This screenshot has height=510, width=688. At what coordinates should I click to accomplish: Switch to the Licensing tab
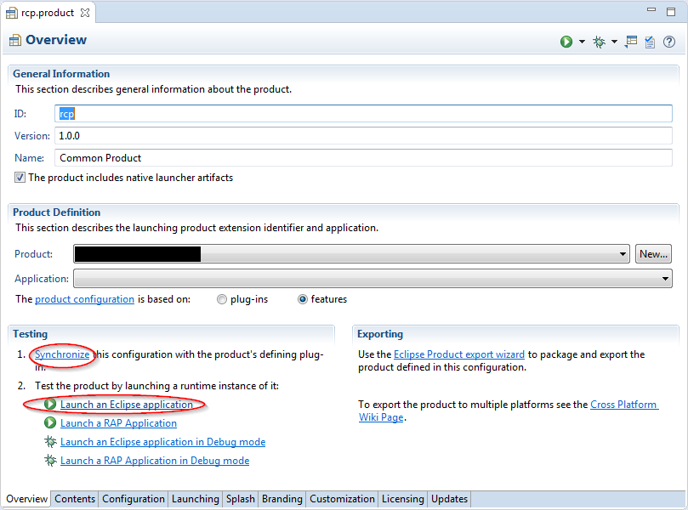403,499
